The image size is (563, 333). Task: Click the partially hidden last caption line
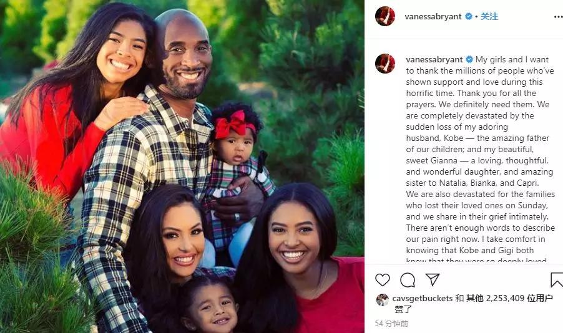click(x=476, y=260)
